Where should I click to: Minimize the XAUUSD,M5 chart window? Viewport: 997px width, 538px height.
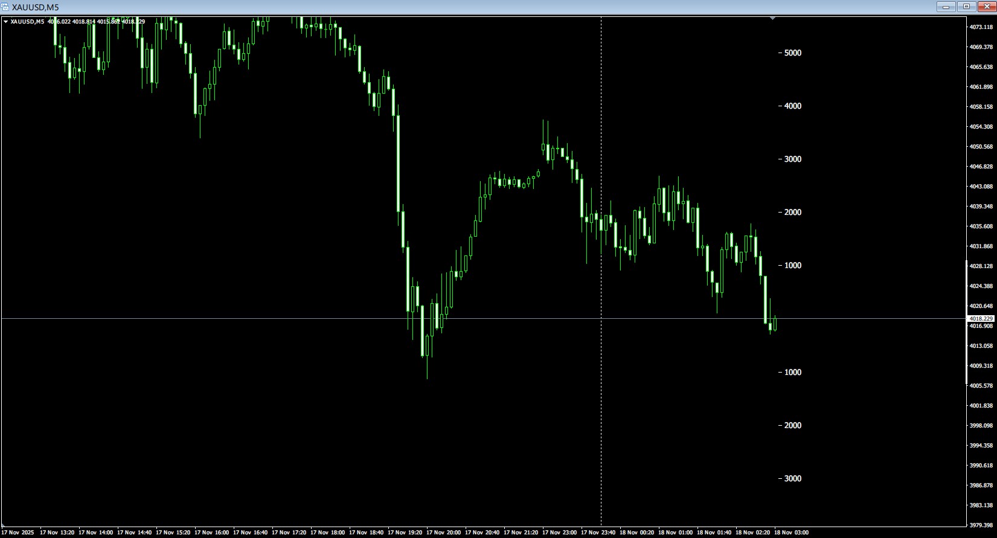(946, 7)
